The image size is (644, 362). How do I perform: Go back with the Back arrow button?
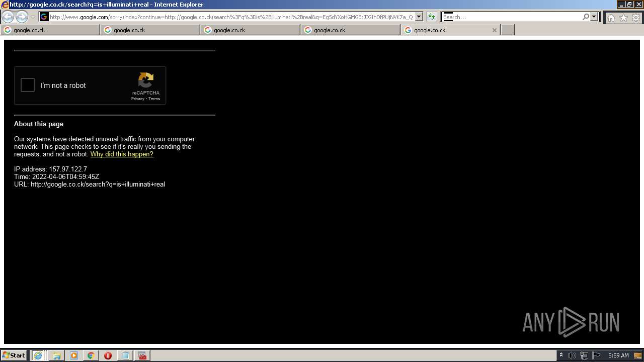[x=8, y=17]
